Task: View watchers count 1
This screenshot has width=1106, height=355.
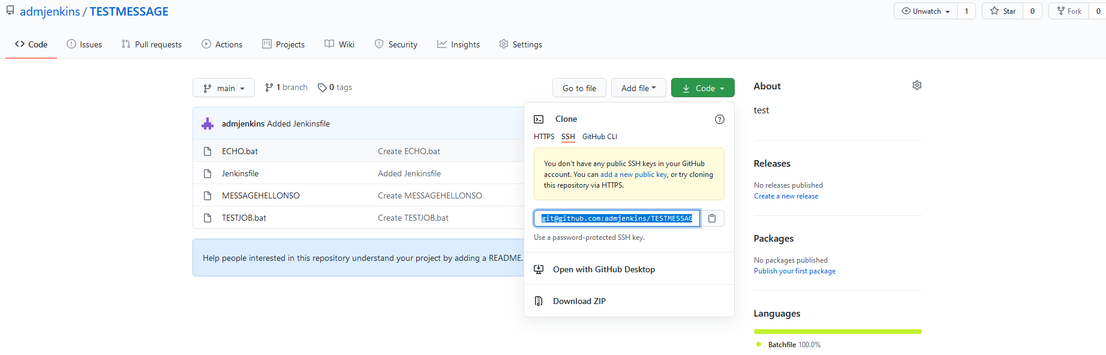Action: tap(966, 11)
